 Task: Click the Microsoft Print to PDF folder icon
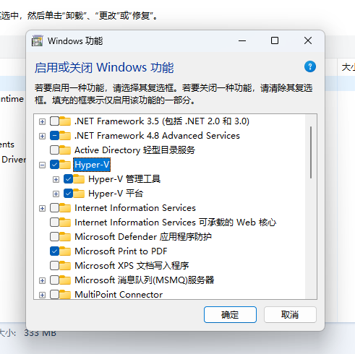click(x=65, y=251)
